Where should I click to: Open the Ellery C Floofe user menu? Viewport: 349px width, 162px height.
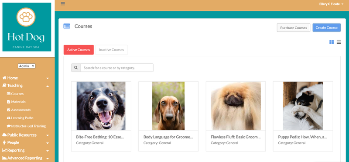tap(331, 4)
